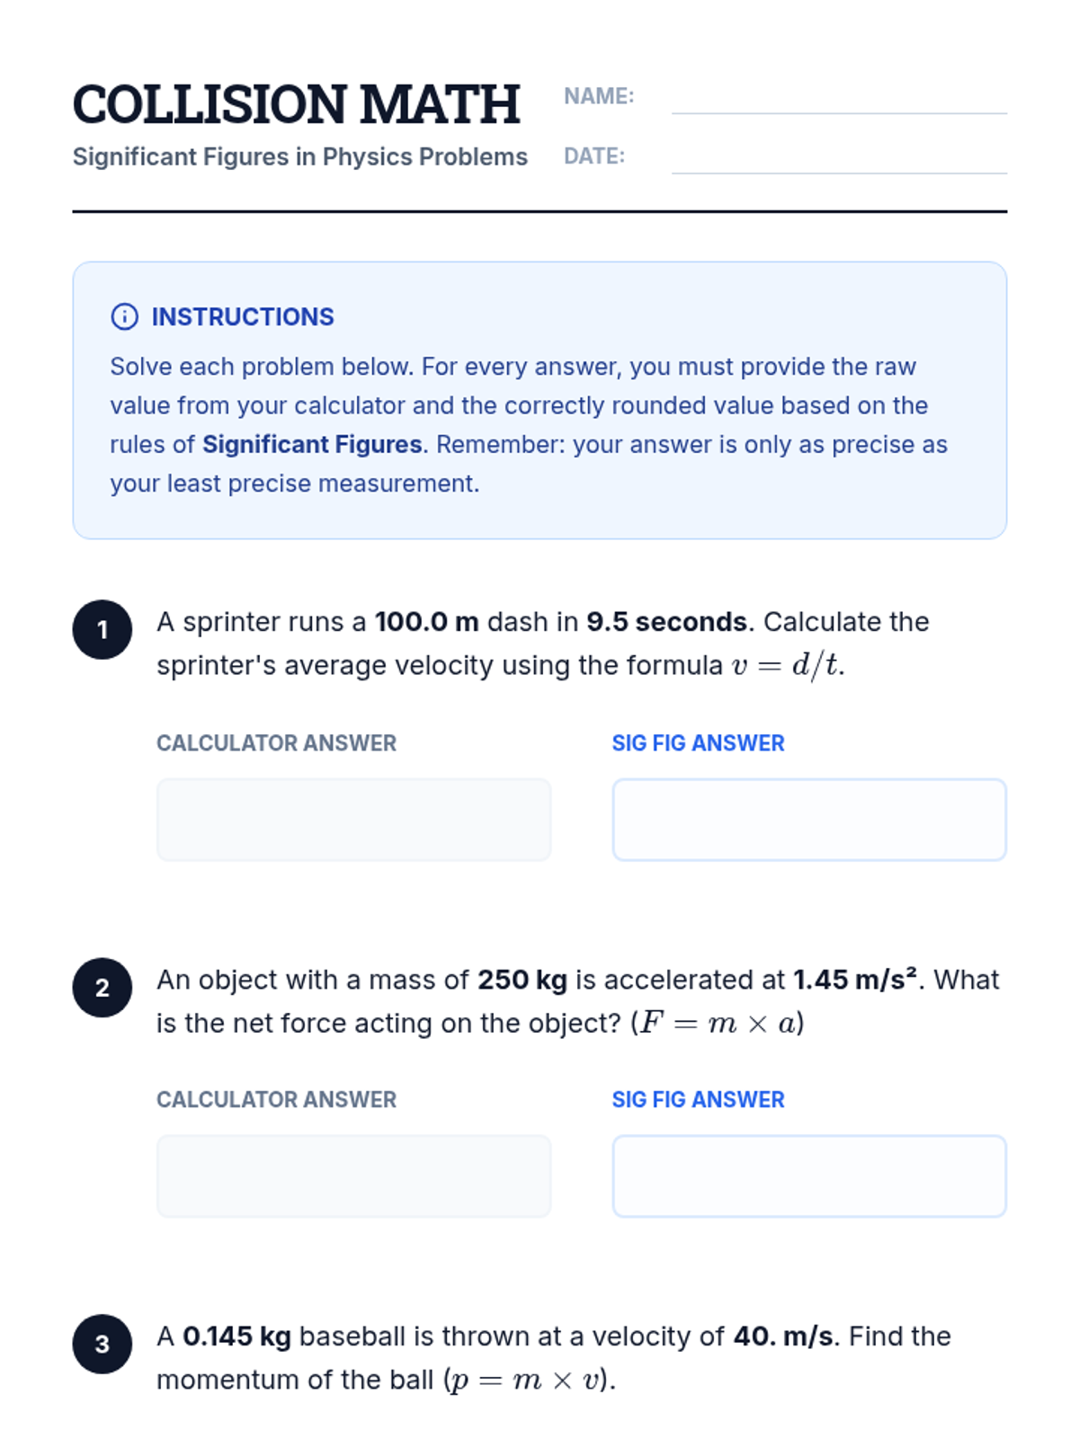Click the Significant Figures in Physics Problems subtitle
The width and height of the screenshot is (1079, 1438).
pyautogui.click(x=299, y=156)
